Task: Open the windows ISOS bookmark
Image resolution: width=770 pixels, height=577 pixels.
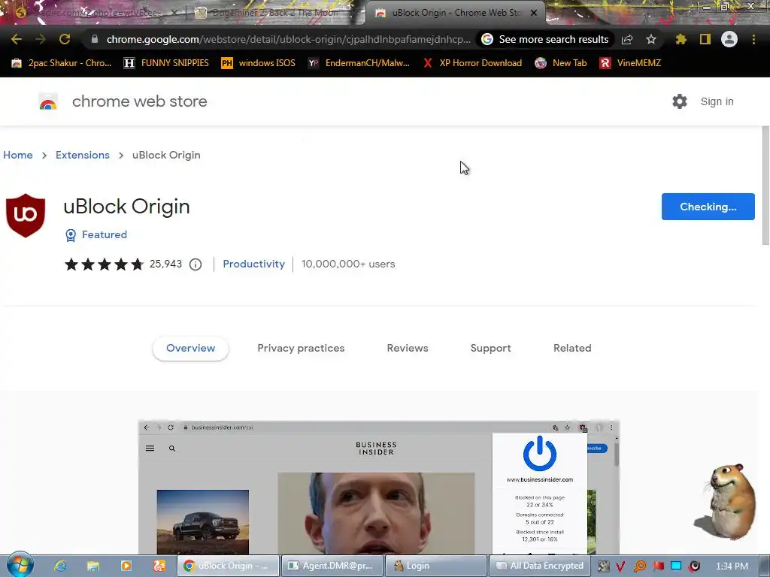Action: (259, 63)
